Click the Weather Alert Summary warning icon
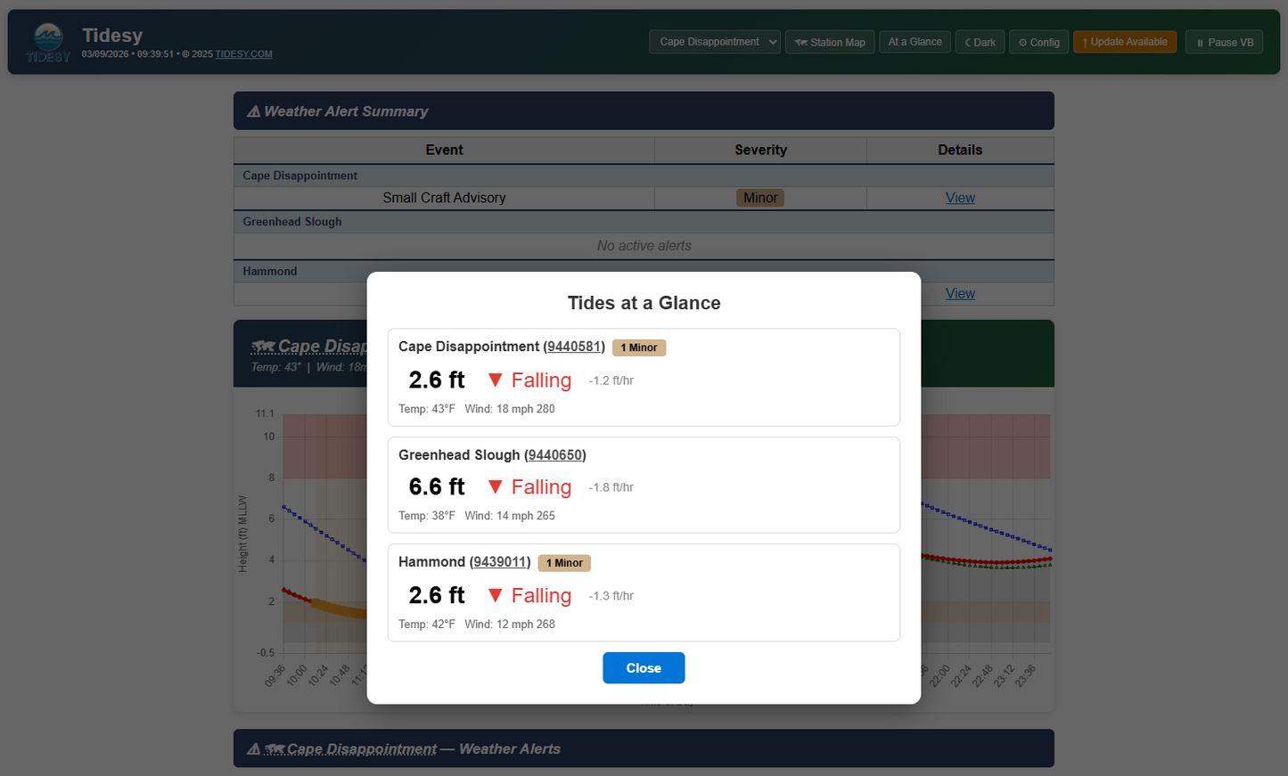This screenshot has height=776, width=1288. (253, 111)
